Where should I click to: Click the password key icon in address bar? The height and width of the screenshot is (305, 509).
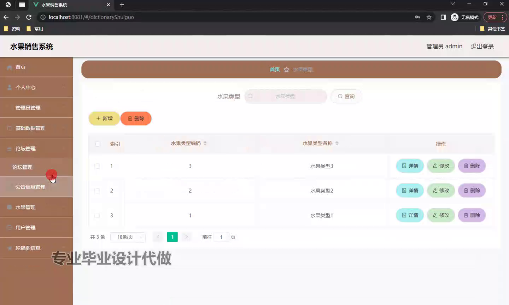click(x=417, y=17)
